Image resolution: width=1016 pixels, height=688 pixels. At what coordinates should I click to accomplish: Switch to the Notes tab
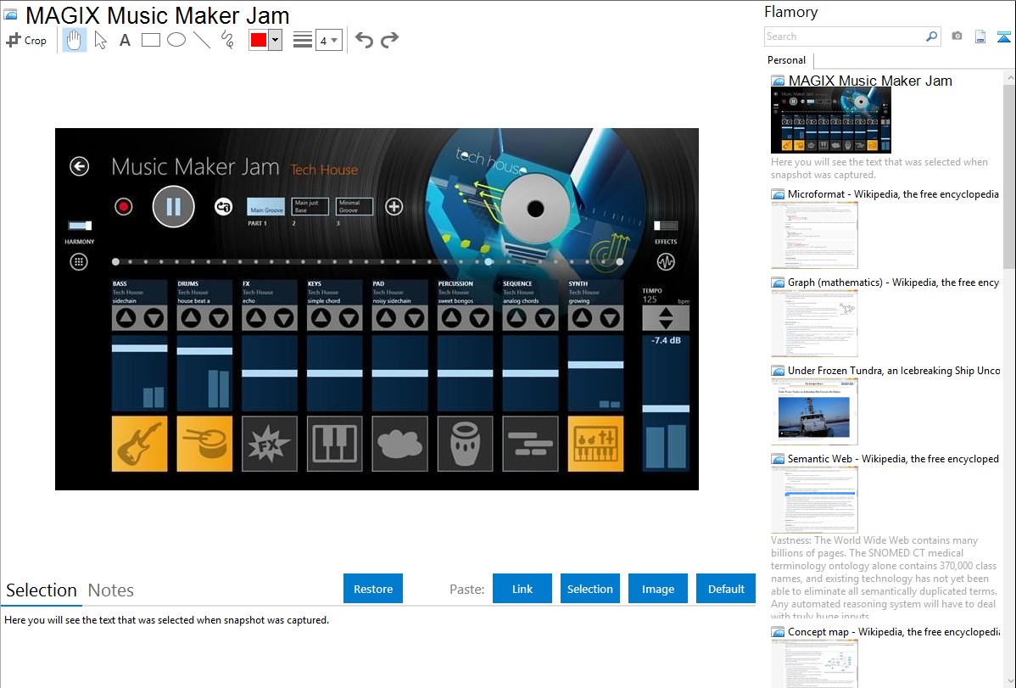coord(111,590)
